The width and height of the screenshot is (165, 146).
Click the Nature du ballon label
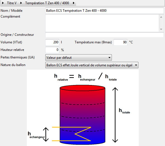pos(13,65)
